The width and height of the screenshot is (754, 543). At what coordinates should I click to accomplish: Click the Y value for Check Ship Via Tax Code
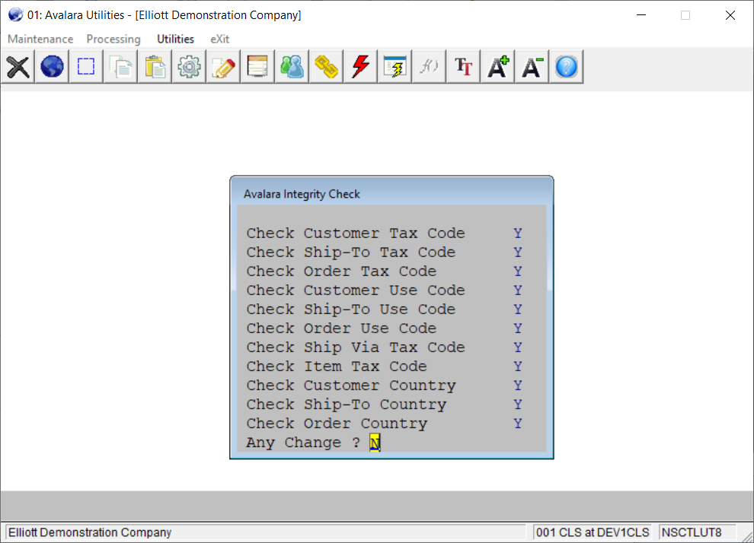[x=517, y=347]
